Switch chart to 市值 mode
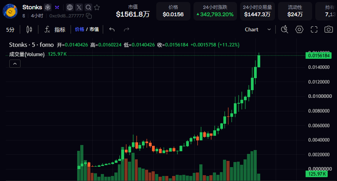The width and height of the screenshot is (337, 181). click(x=94, y=29)
